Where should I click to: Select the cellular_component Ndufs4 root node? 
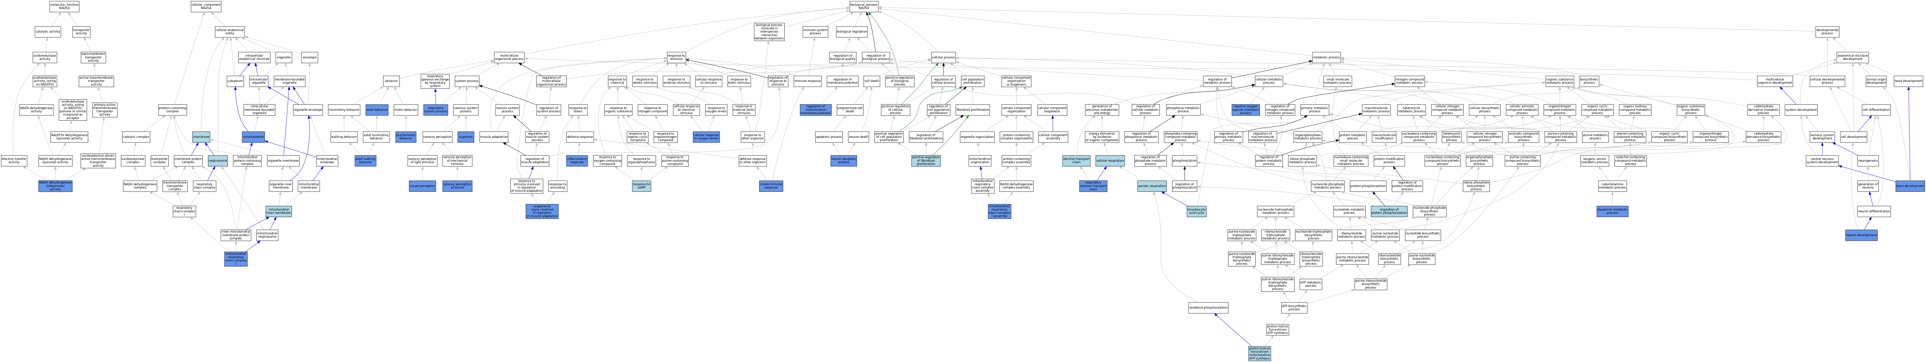tap(206, 7)
